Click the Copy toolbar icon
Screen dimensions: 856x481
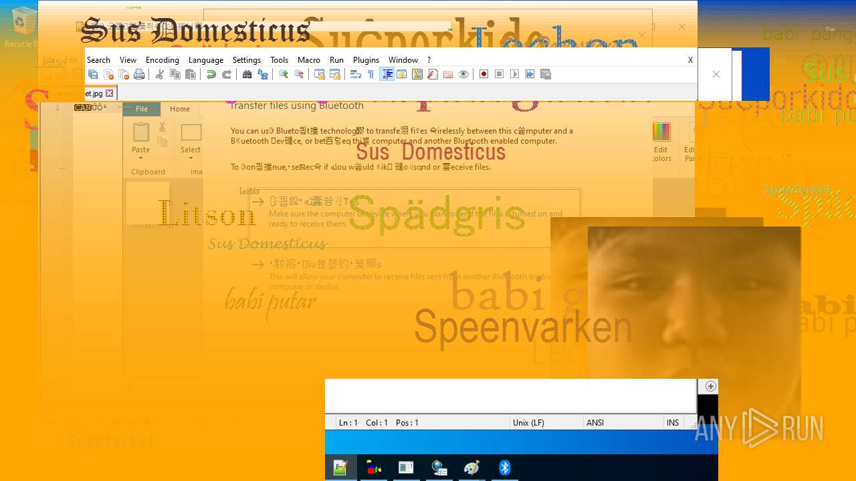point(175,74)
